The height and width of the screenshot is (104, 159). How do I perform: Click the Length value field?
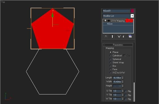click(117, 78)
